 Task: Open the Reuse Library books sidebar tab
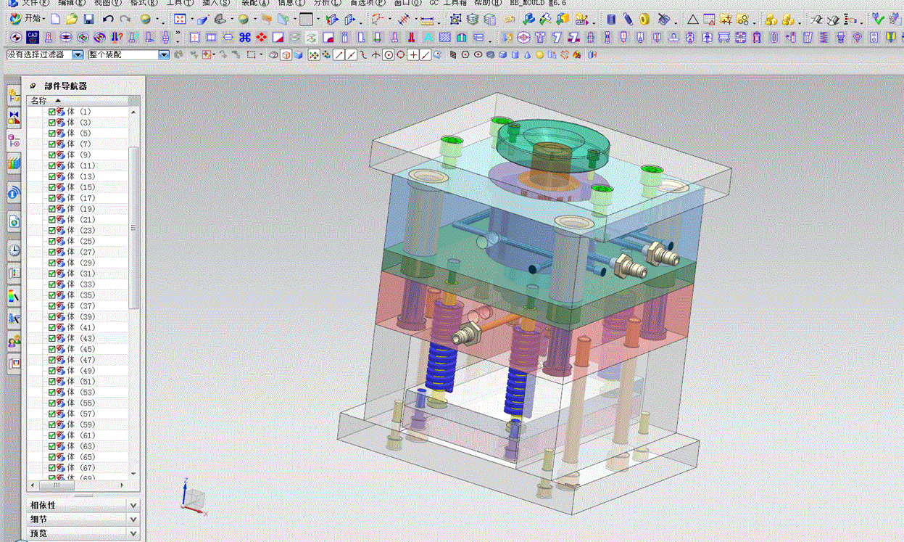pos(14,164)
